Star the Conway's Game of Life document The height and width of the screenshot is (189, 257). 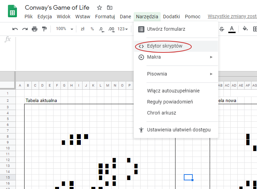99,8
